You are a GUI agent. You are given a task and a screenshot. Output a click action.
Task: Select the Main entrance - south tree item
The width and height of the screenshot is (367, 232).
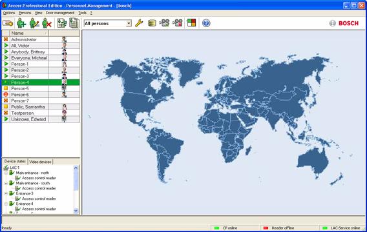point(33,183)
